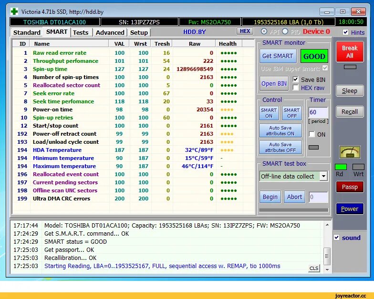Click the Raw column header
This screenshot has height=299, width=374.
tap(194, 44)
